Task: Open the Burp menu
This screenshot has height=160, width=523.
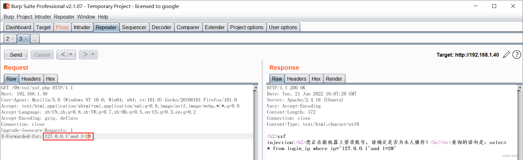Action: click(9, 17)
